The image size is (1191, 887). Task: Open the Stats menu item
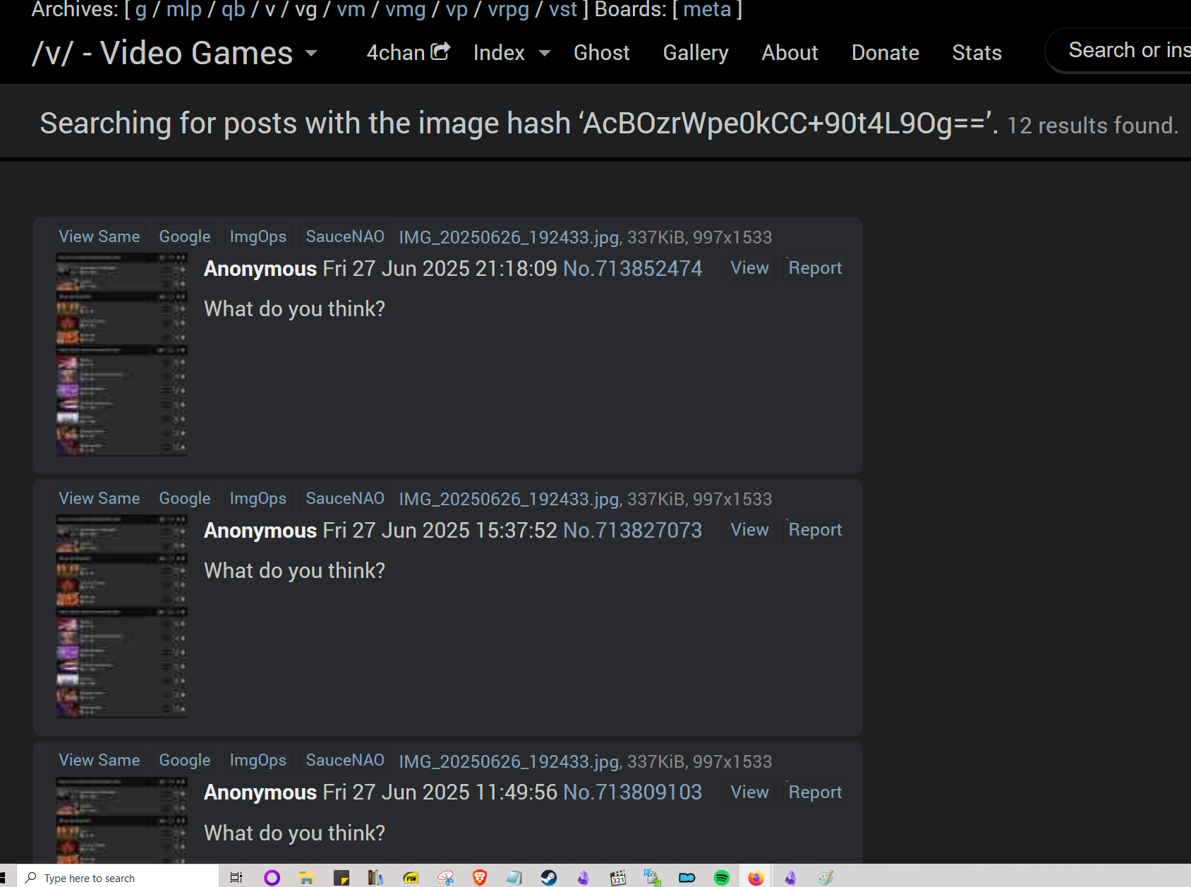tap(977, 53)
